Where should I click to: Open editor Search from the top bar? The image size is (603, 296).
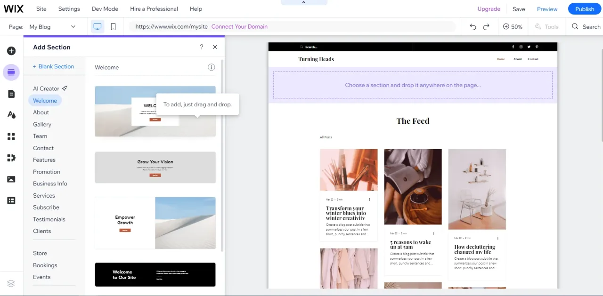point(586,27)
